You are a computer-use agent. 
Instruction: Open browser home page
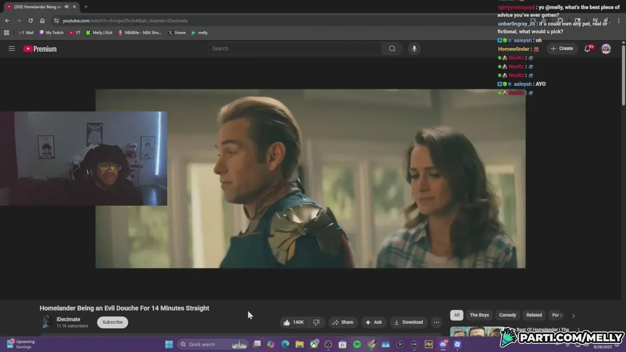[x=42, y=21]
